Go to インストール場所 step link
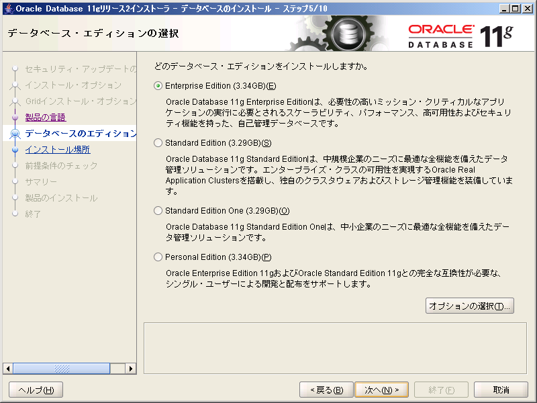The width and height of the screenshot is (537, 403). (57, 150)
